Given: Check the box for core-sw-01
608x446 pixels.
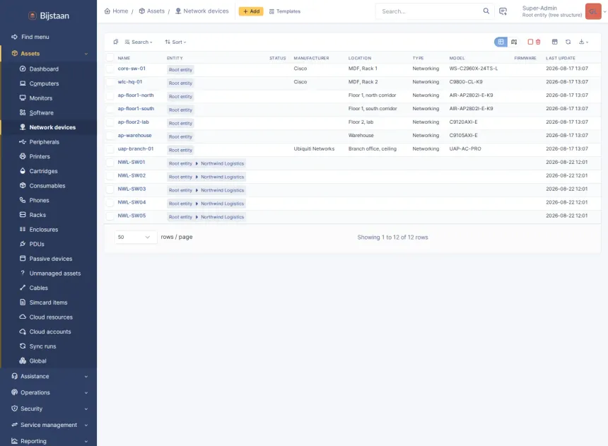Looking at the screenshot, I should 110,69.
